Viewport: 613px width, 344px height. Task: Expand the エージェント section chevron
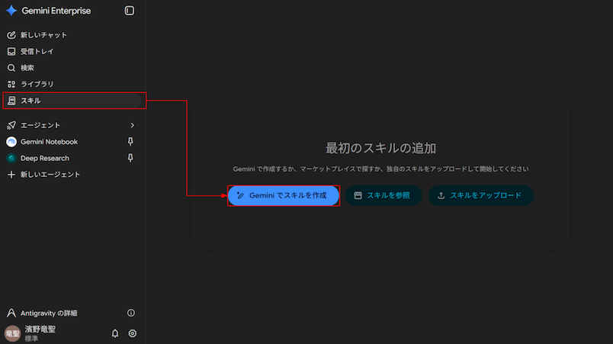132,126
